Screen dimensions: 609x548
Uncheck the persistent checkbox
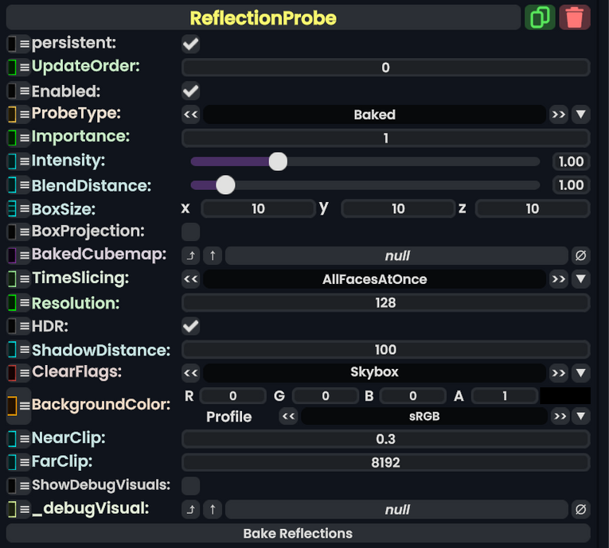point(191,44)
